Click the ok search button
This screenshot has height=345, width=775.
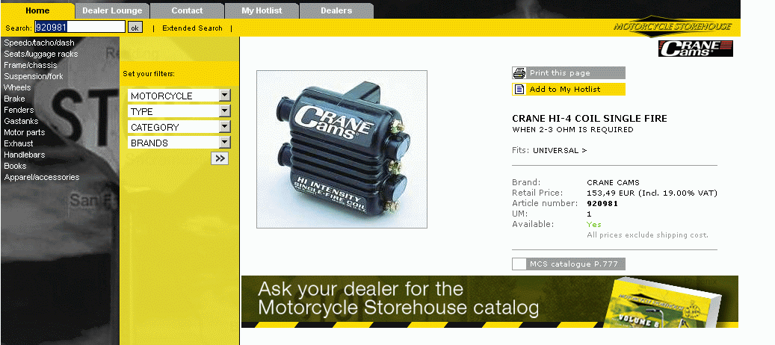click(135, 28)
